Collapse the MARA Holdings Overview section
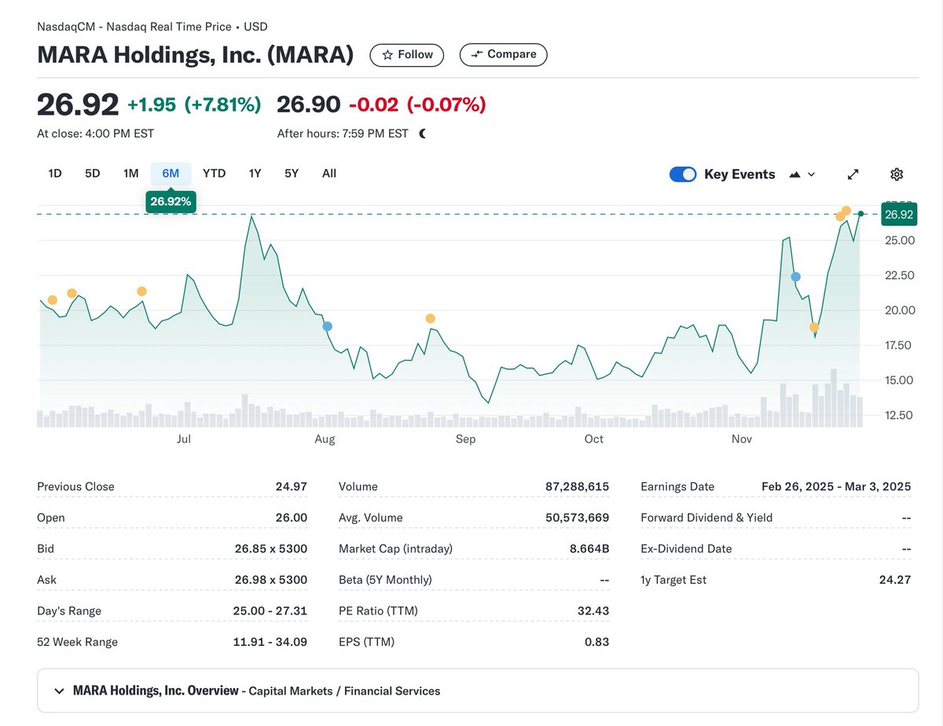The width and height of the screenshot is (943, 726). point(59,691)
